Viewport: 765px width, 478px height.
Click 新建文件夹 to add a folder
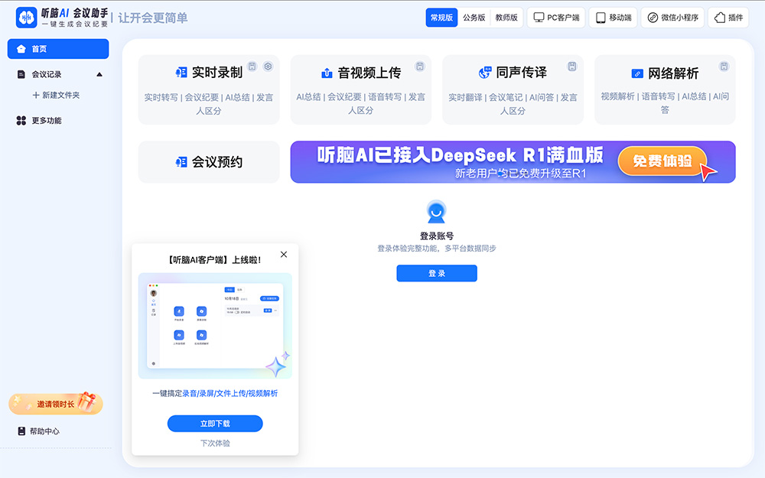[56, 95]
